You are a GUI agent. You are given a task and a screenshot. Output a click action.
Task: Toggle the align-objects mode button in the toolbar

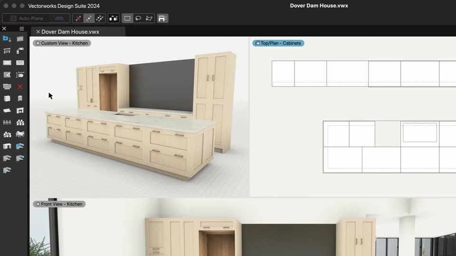[114, 18]
